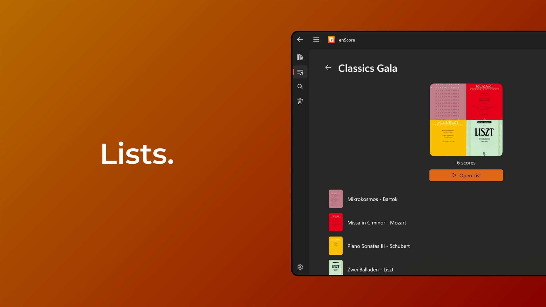Open the hamburger navigation menu

coord(316,40)
